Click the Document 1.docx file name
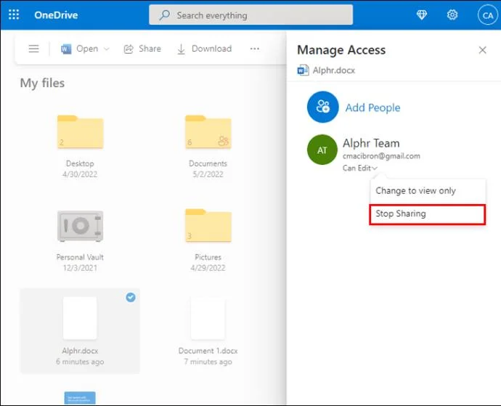The image size is (501, 406). click(208, 351)
